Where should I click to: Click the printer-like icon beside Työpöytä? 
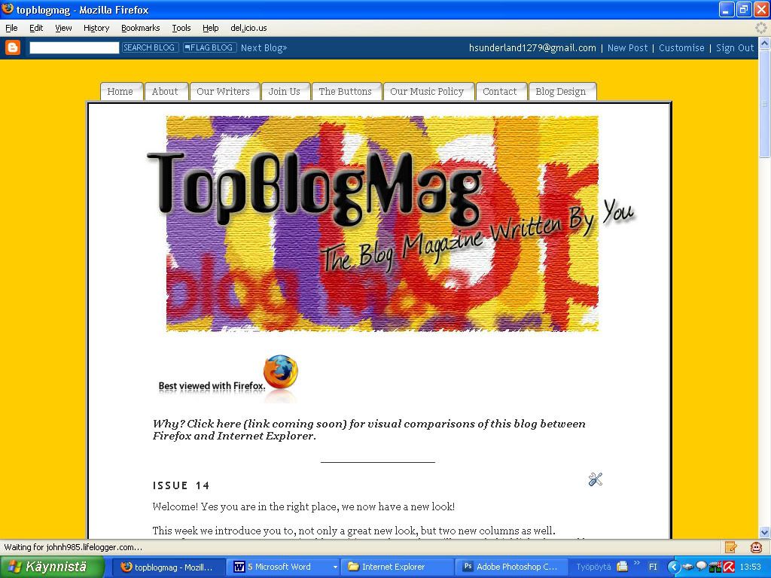[x=622, y=567]
